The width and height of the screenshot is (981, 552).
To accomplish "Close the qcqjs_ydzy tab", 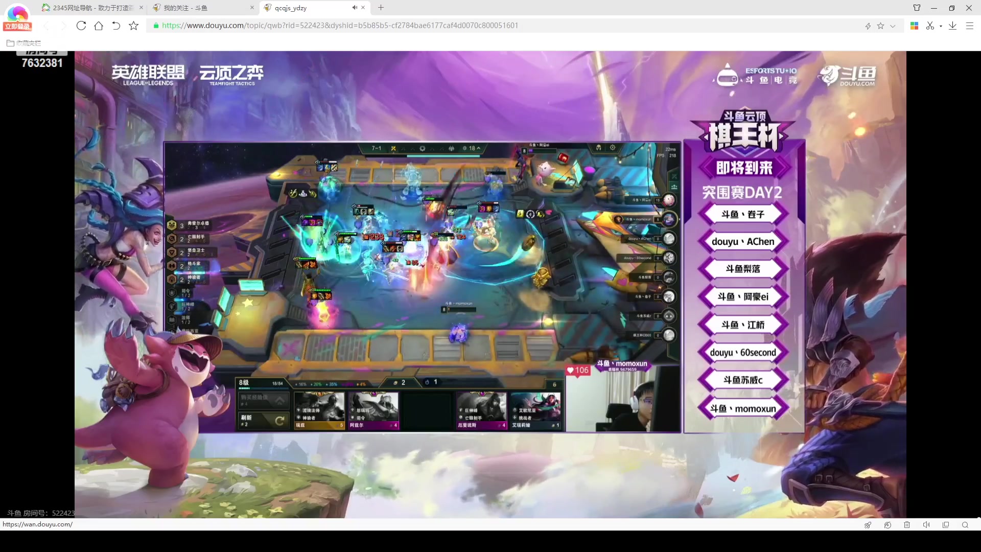I will (363, 8).
